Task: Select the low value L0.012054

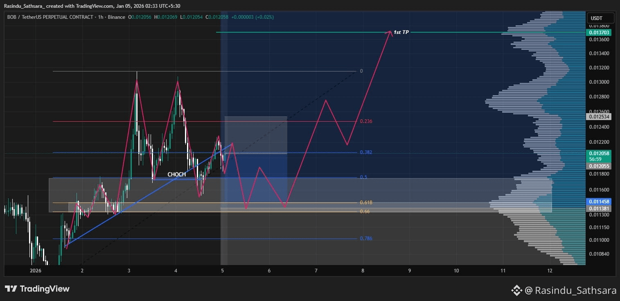Action: pos(192,17)
